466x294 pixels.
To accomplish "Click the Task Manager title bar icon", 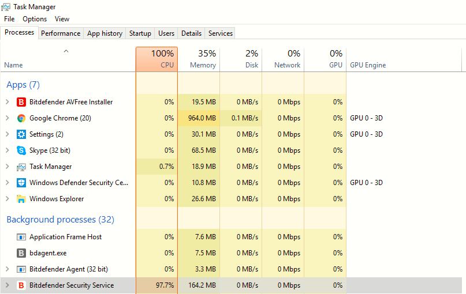I will 6,7.
